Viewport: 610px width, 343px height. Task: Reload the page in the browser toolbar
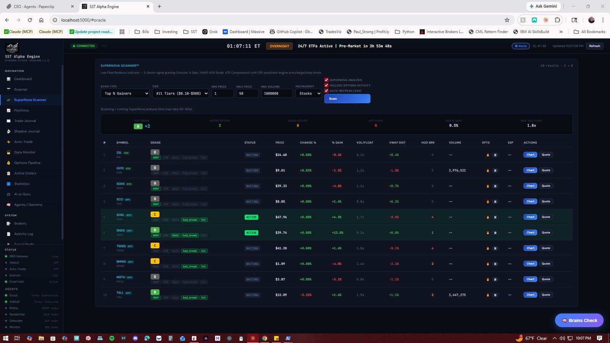point(30,20)
